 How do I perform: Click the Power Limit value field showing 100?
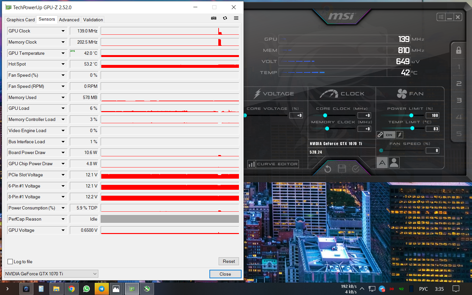coord(432,115)
